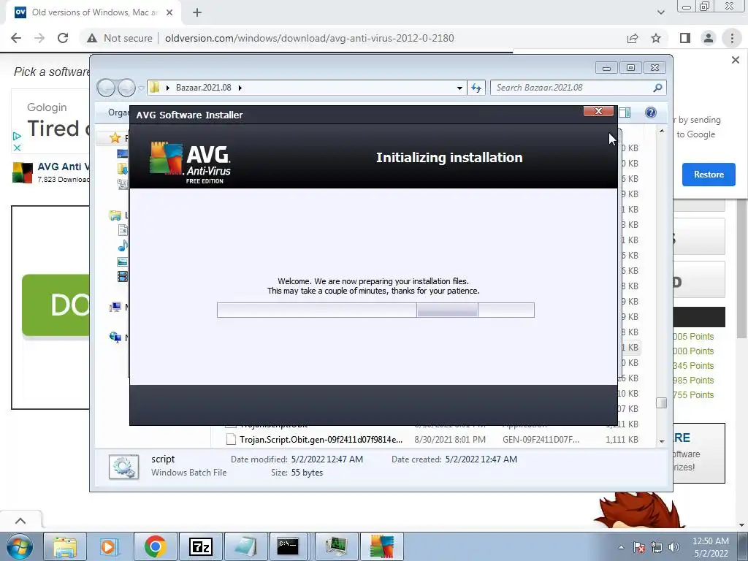Viewport: 748px width, 561px height.
Task: Expand the arrow after Bazaar.2021.08 breadcrumb
Action: [240, 88]
